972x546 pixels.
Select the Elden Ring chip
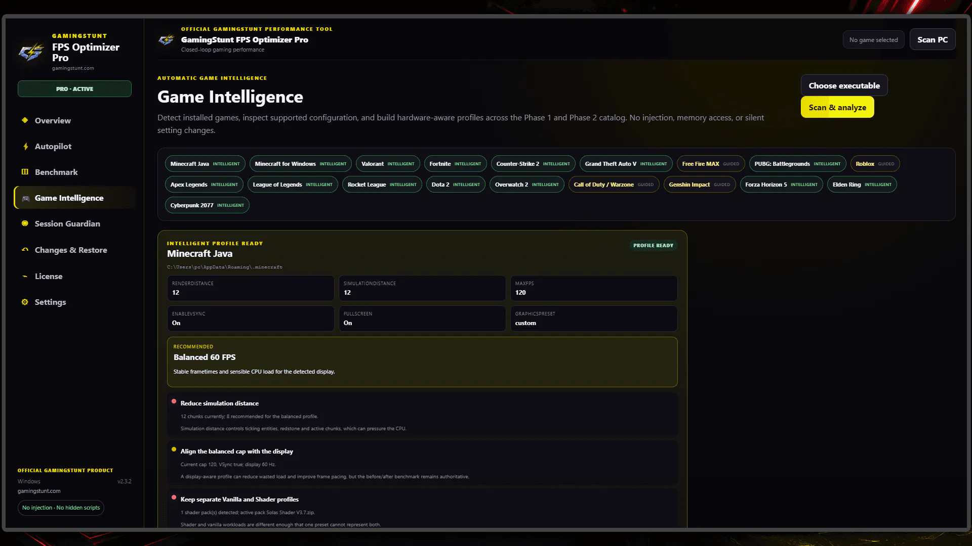pyautogui.click(x=862, y=185)
